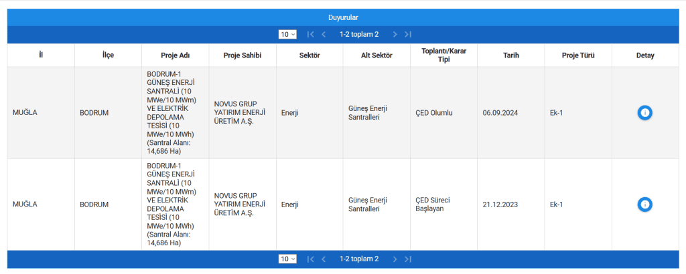Open the bottom rows-per-page dropdown

pos(287,259)
